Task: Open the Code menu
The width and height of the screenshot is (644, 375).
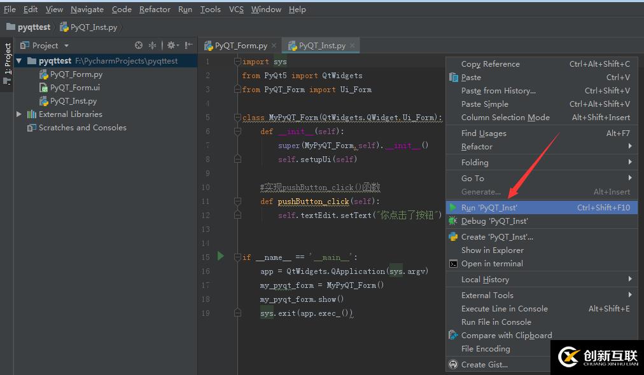Action: (x=122, y=9)
